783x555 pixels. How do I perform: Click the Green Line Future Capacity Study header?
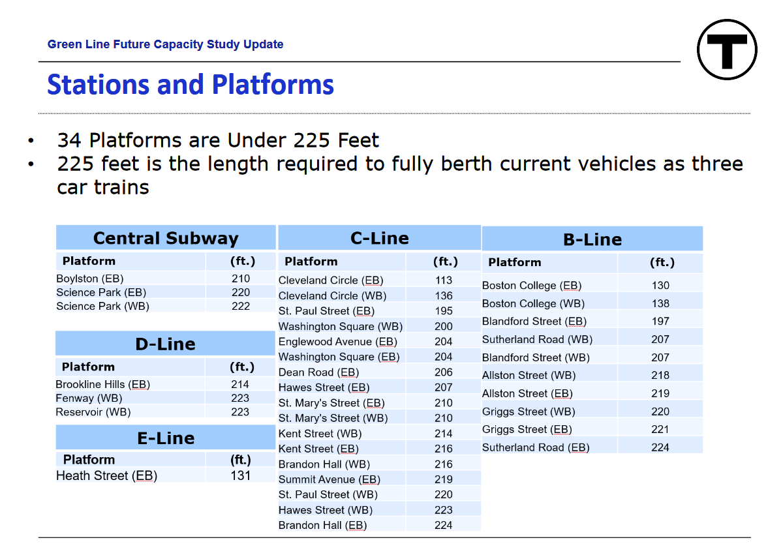[x=165, y=44]
